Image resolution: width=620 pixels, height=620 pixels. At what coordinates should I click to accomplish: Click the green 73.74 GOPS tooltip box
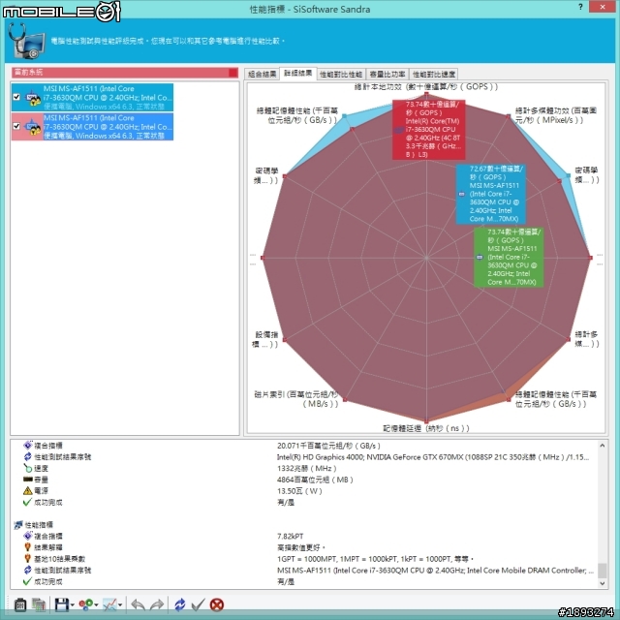[x=509, y=257]
